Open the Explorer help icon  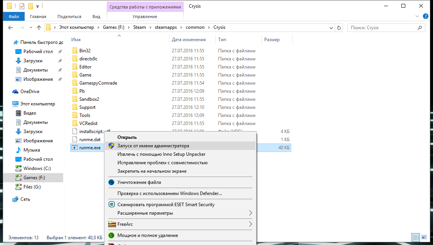[426, 16]
